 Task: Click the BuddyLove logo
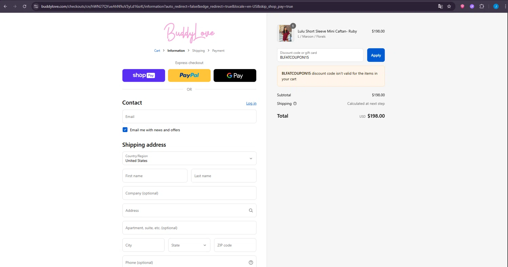pyautogui.click(x=189, y=33)
